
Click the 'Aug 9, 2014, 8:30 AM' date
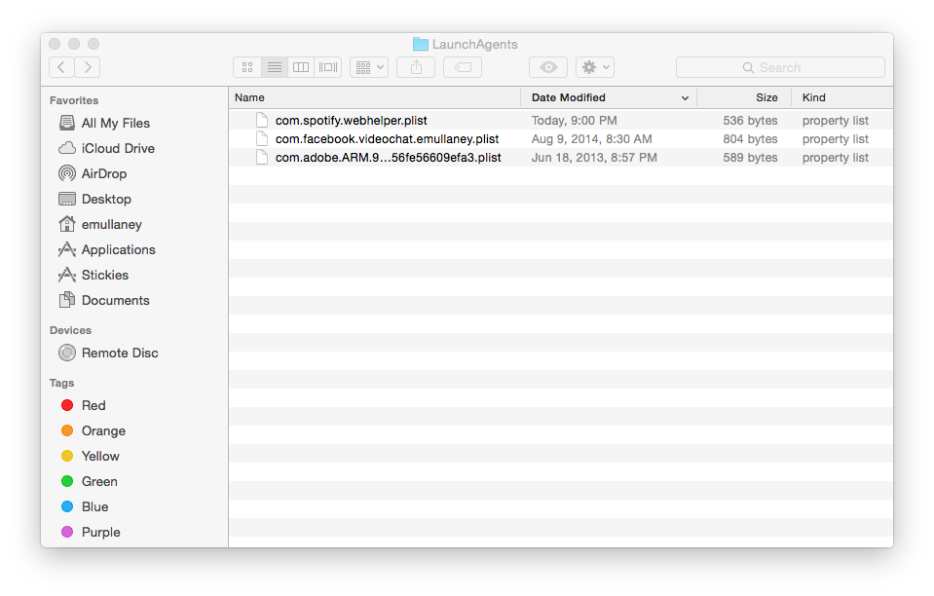coord(591,138)
